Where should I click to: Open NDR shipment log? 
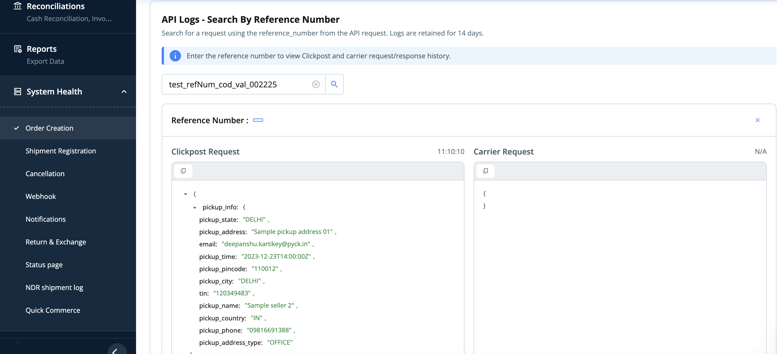tap(54, 287)
